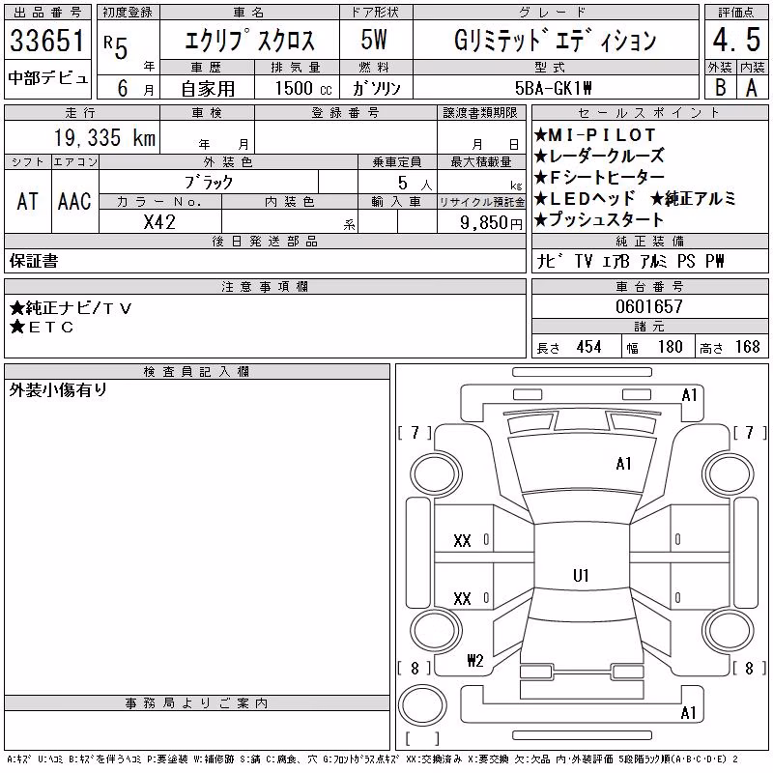
Task: Select the note ★ETC
Action: click(42, 327)
